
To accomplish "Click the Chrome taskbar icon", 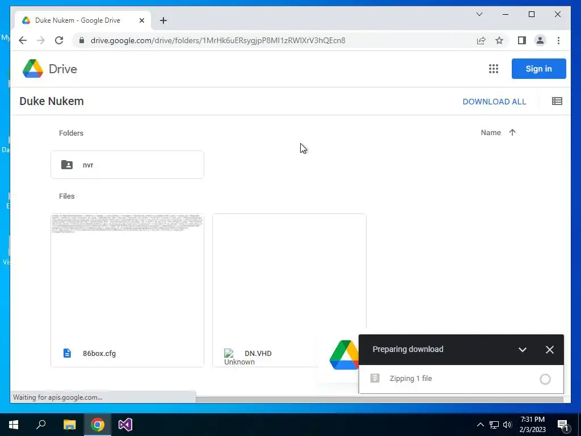I will (x=97, y=425).
